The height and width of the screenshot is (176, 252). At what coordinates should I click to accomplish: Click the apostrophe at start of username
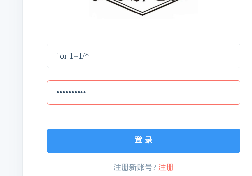click(x=57, y=55)
